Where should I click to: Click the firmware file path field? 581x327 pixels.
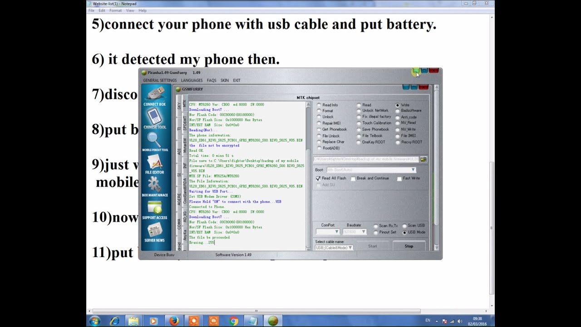[x=366, y=159]
